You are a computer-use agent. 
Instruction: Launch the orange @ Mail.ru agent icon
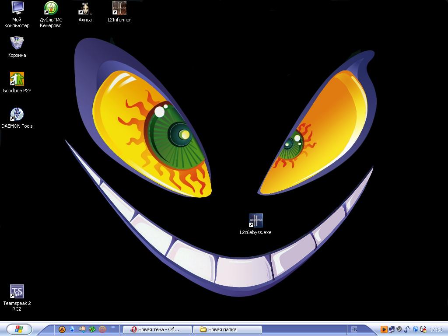coord(102,329)
